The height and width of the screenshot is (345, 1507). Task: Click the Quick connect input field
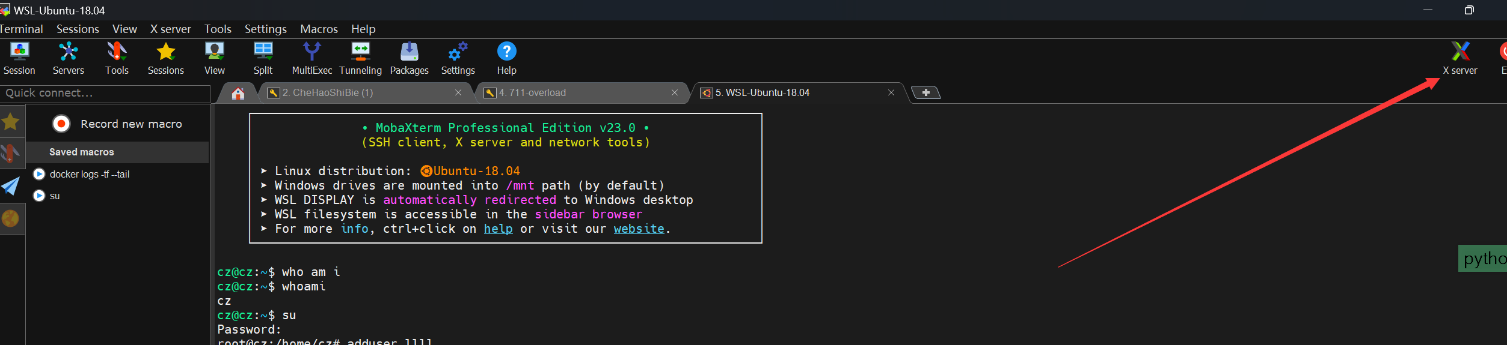(105, 93)
